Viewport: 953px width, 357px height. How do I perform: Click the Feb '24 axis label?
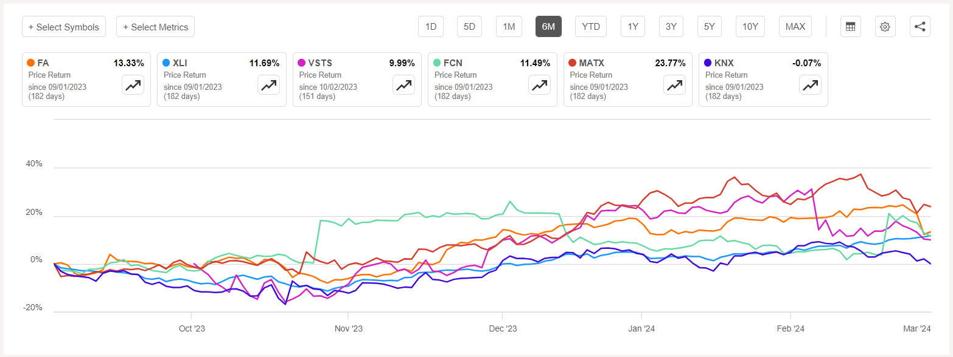(790, 328)
